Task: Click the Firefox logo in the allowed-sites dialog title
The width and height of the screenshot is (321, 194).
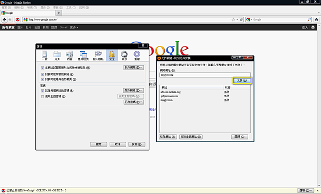Action: click(159, 58)
